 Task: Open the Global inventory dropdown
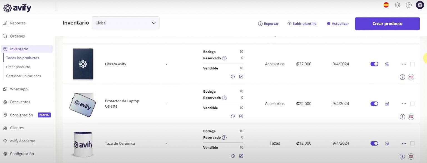point(125,23)
